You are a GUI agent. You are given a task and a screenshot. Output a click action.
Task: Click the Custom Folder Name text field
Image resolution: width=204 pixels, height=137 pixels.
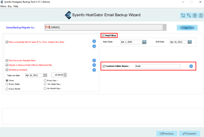click(158, 66)
